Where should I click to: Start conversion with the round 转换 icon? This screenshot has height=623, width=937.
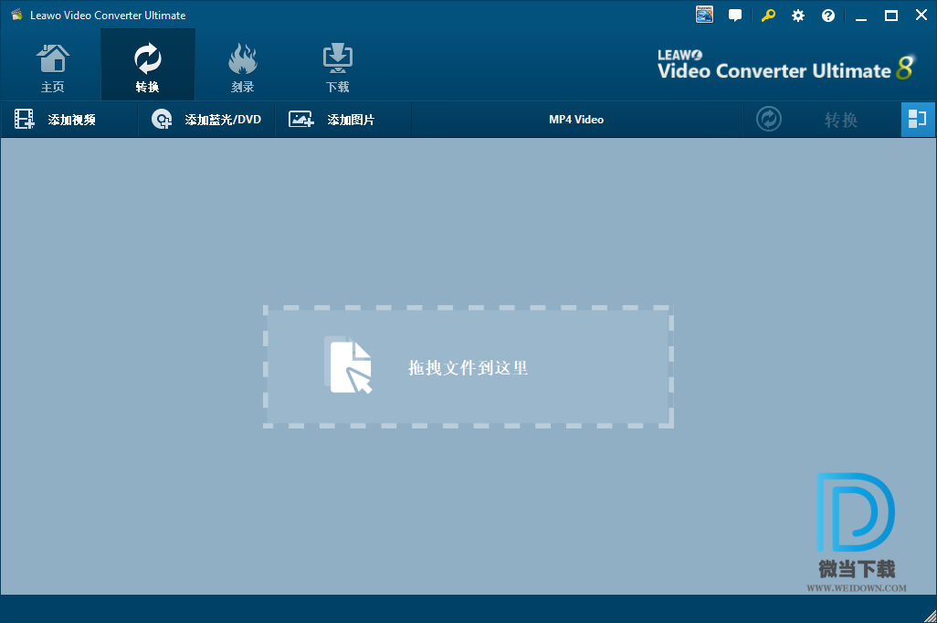768,119
